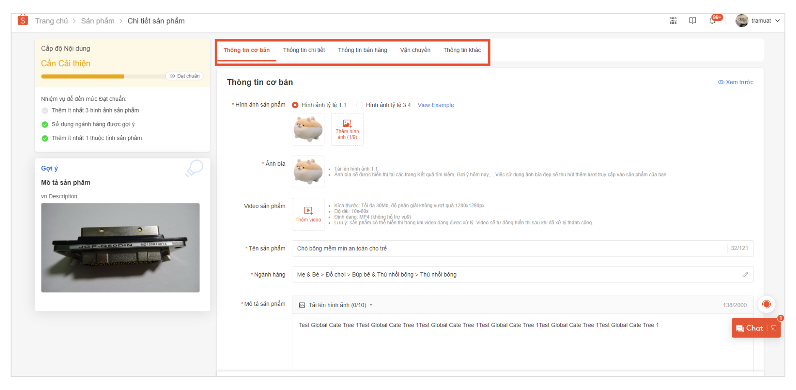The width and height of the screenshot is (796, 390).
Task: Click the Shopee logo in the breadcrumb bar
Action: pyautogui.click(x=23, y=20)
